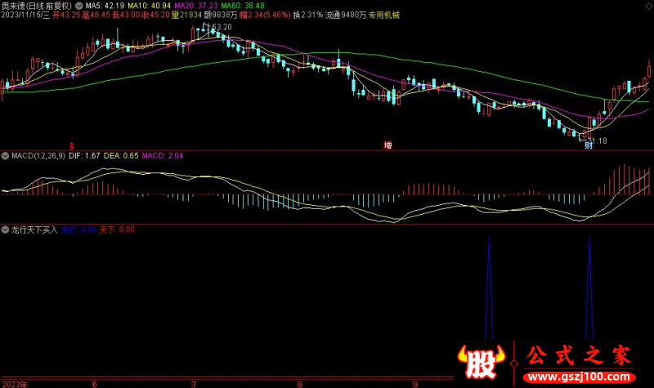This screenshot has width=654, height=388.
Task: Click the opening price 开43.25
Action: 66,15
